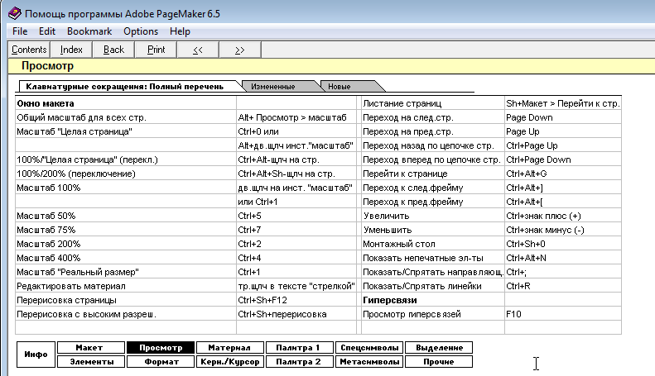Open the 'Палитра 2' shortcuts section
The height and width of the screenshot is (376, 655).
(299, 361)
